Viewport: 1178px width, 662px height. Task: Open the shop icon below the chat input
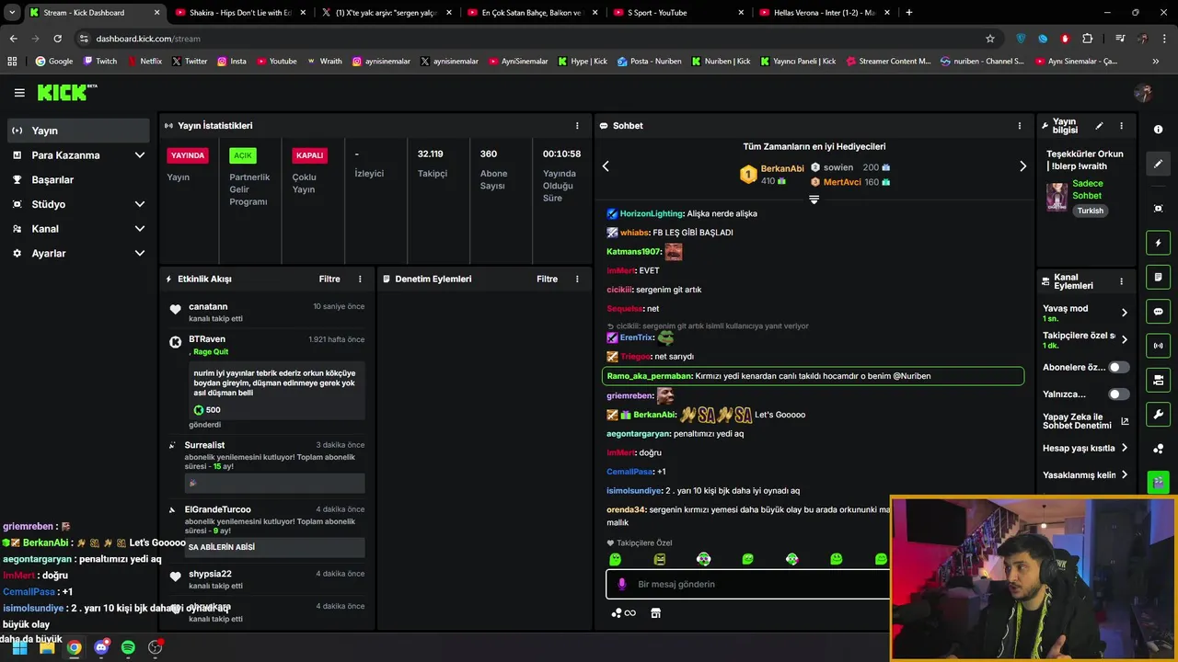(655, 613)
